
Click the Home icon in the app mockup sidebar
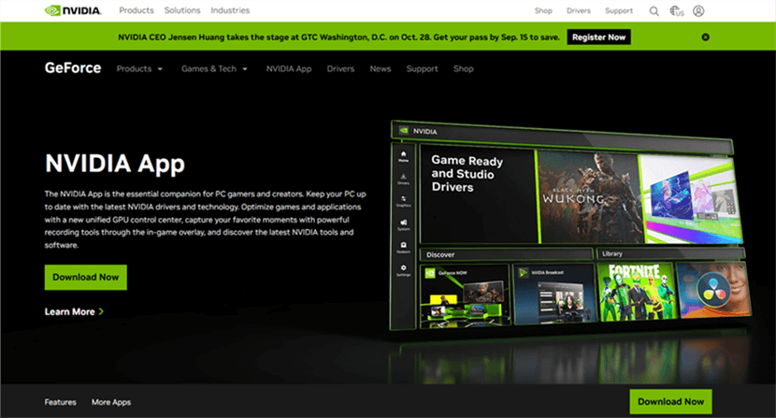tap(403, 156)
